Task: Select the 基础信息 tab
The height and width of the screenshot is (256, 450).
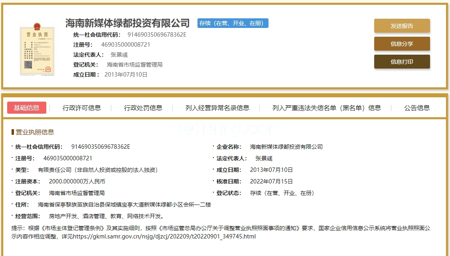Action: tap(26, 108)
